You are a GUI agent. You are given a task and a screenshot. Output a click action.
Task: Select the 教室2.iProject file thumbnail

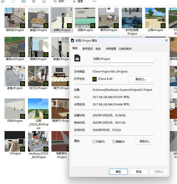coord(38,18)
